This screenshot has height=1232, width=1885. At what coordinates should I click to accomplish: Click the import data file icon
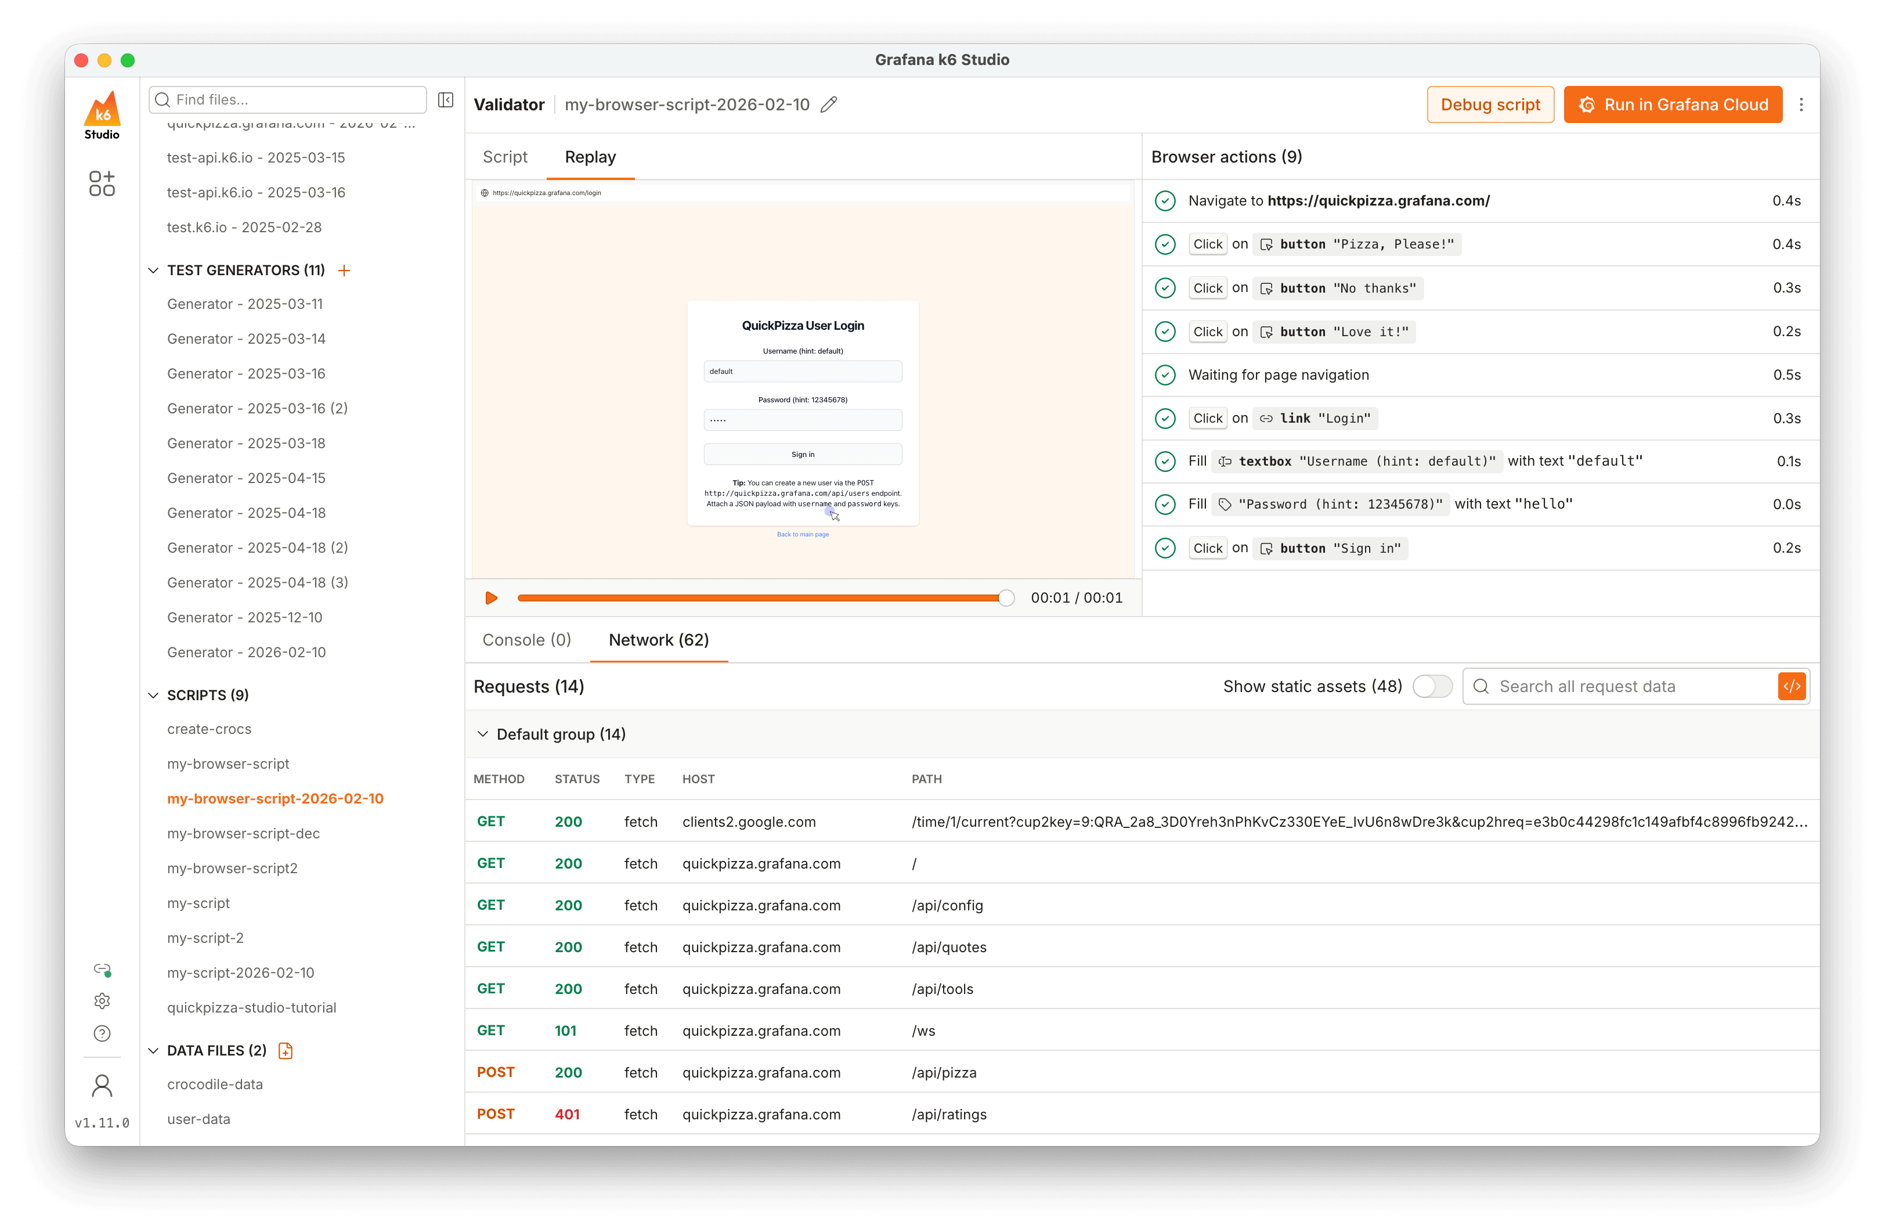(x=286, y=1050)
